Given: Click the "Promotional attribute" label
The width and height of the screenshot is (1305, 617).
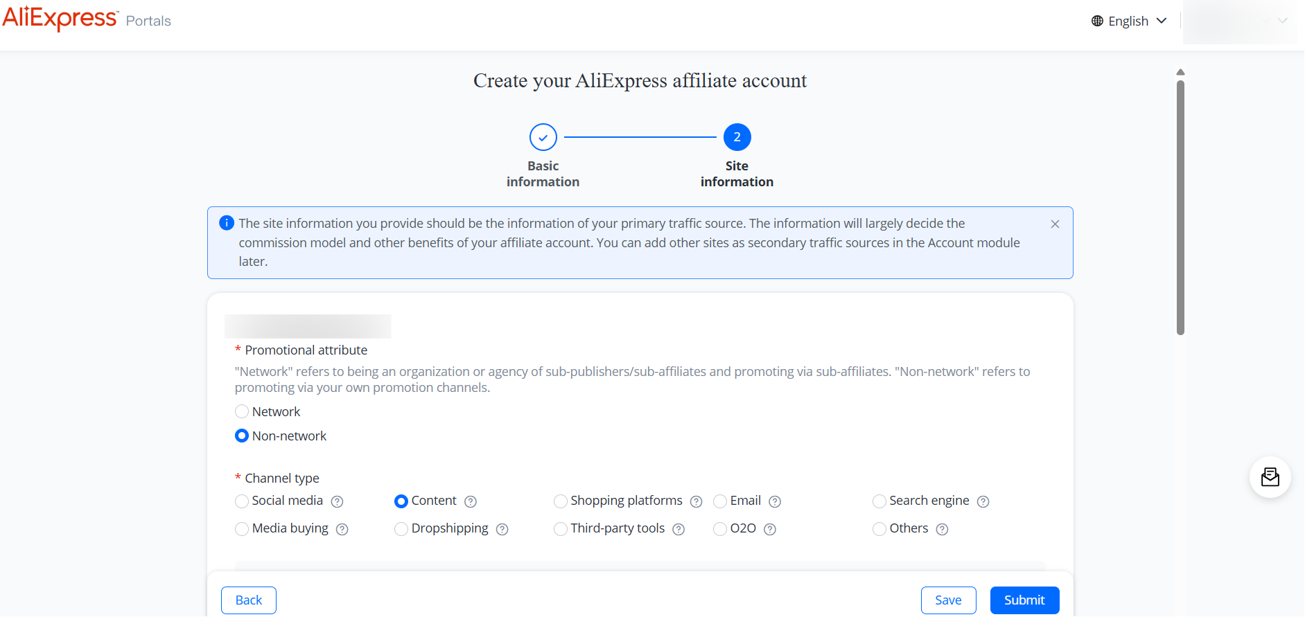Looking at the screenshot, I should point(306,350).
